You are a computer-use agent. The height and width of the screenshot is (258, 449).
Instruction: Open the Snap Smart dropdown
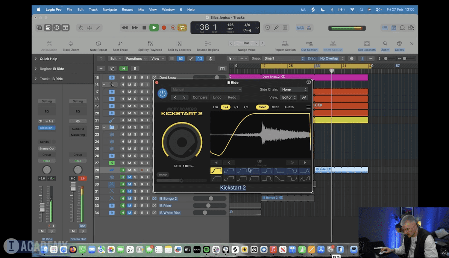(x=283, y=58)
